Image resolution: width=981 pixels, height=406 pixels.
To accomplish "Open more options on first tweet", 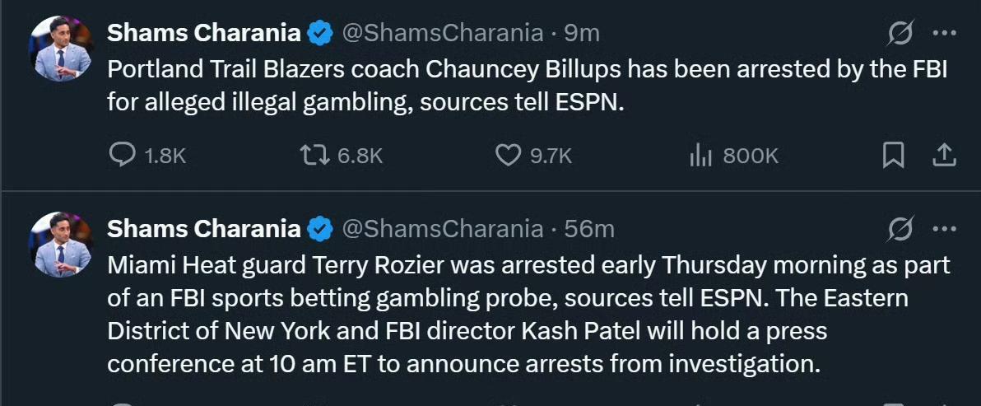I will [943, 34].
